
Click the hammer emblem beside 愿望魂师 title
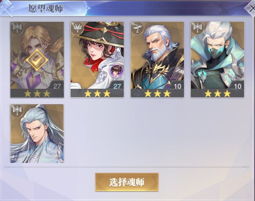click(6, 8)
